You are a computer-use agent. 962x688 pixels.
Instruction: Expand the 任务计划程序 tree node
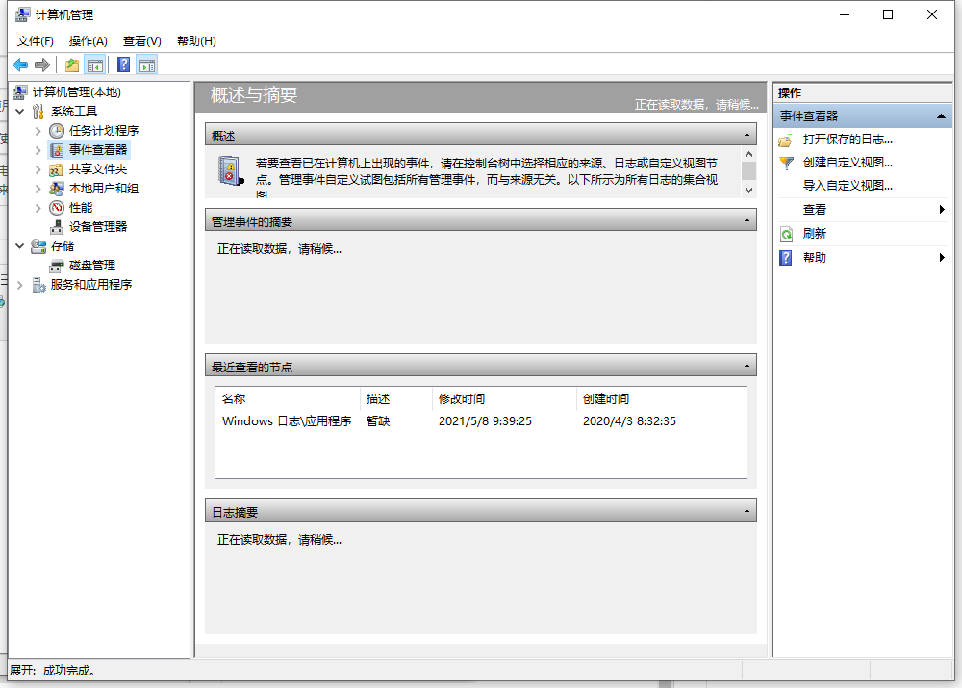pos(38,131)
